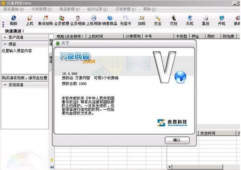
Task: Click the 押金 column header
Action: coord(198,37)
